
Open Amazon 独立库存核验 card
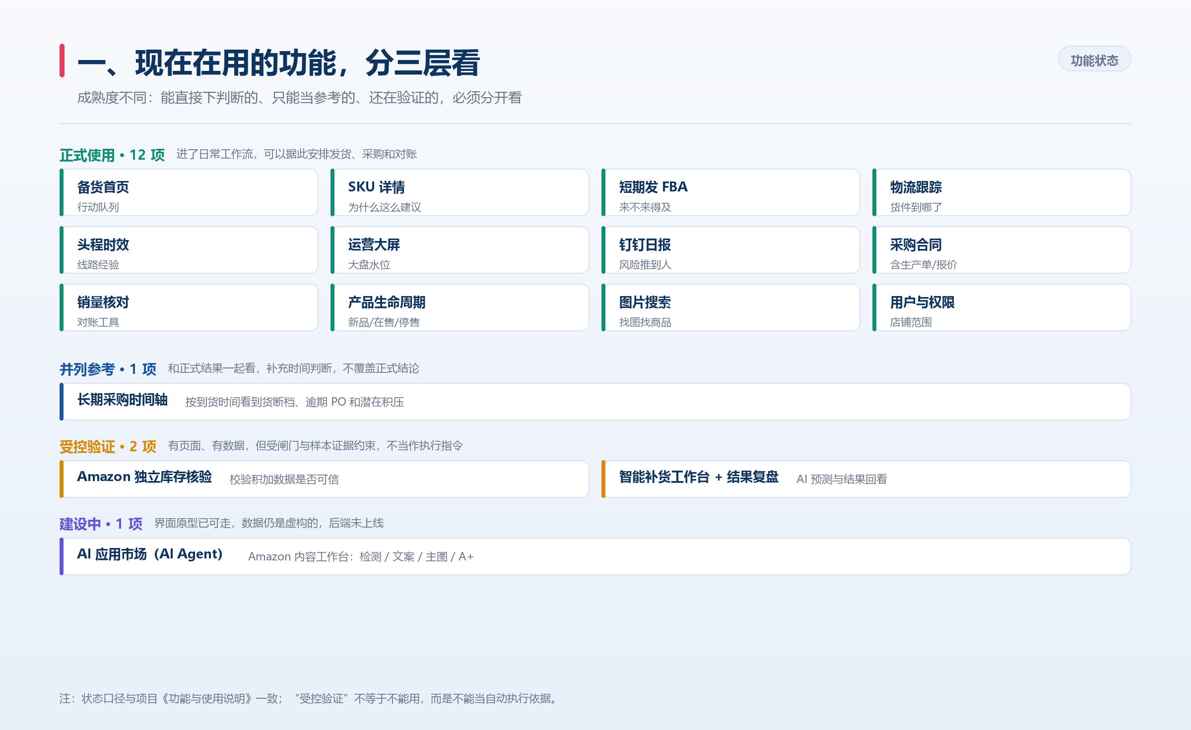point(324,479)
